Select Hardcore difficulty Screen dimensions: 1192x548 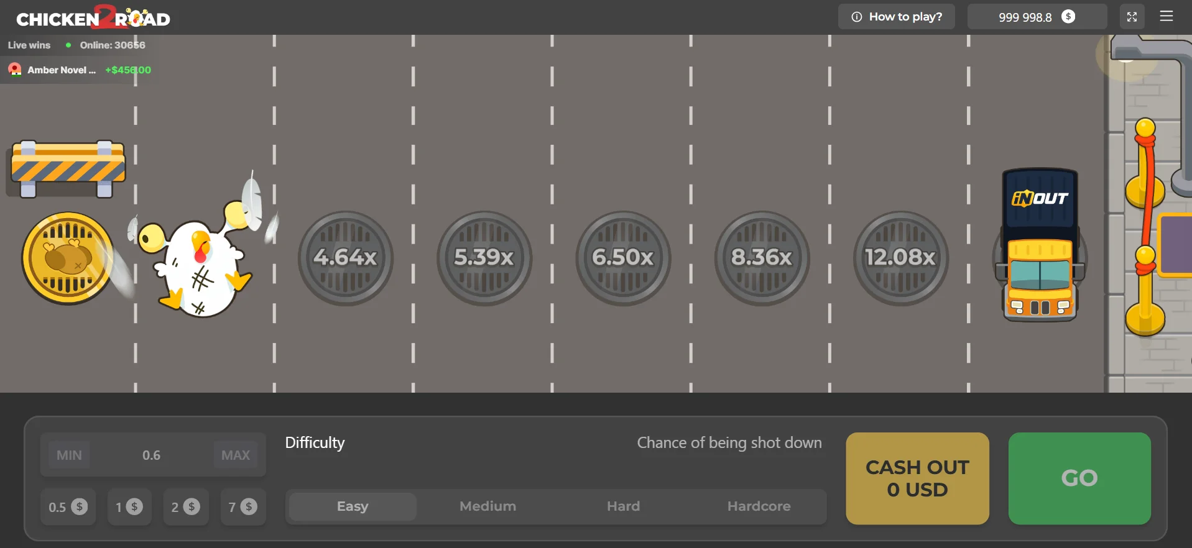[x=759, y=506]
